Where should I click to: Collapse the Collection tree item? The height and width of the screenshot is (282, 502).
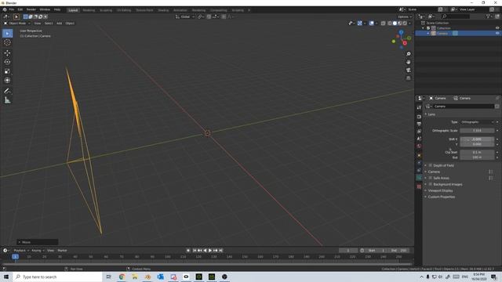(424, 28)
